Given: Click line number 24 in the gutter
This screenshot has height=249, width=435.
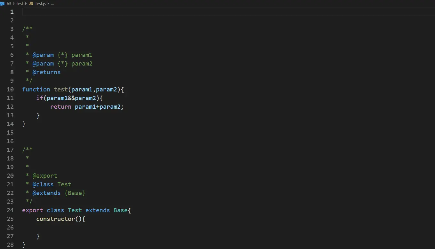Looking at the screenshot, I should tap(10, 210).
